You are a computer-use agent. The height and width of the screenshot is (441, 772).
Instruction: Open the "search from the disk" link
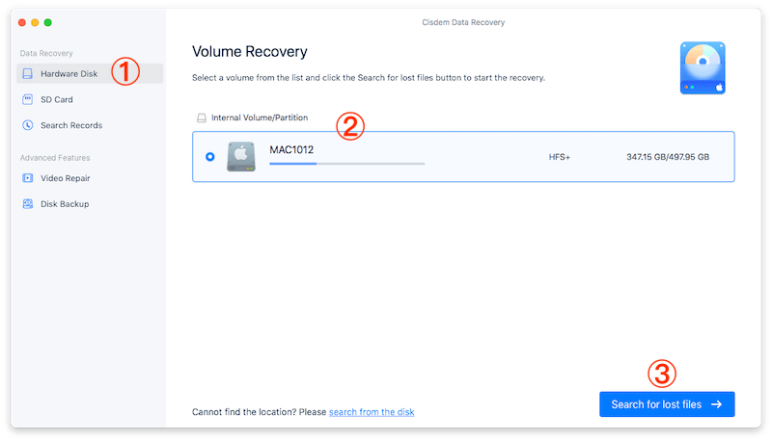372,412
